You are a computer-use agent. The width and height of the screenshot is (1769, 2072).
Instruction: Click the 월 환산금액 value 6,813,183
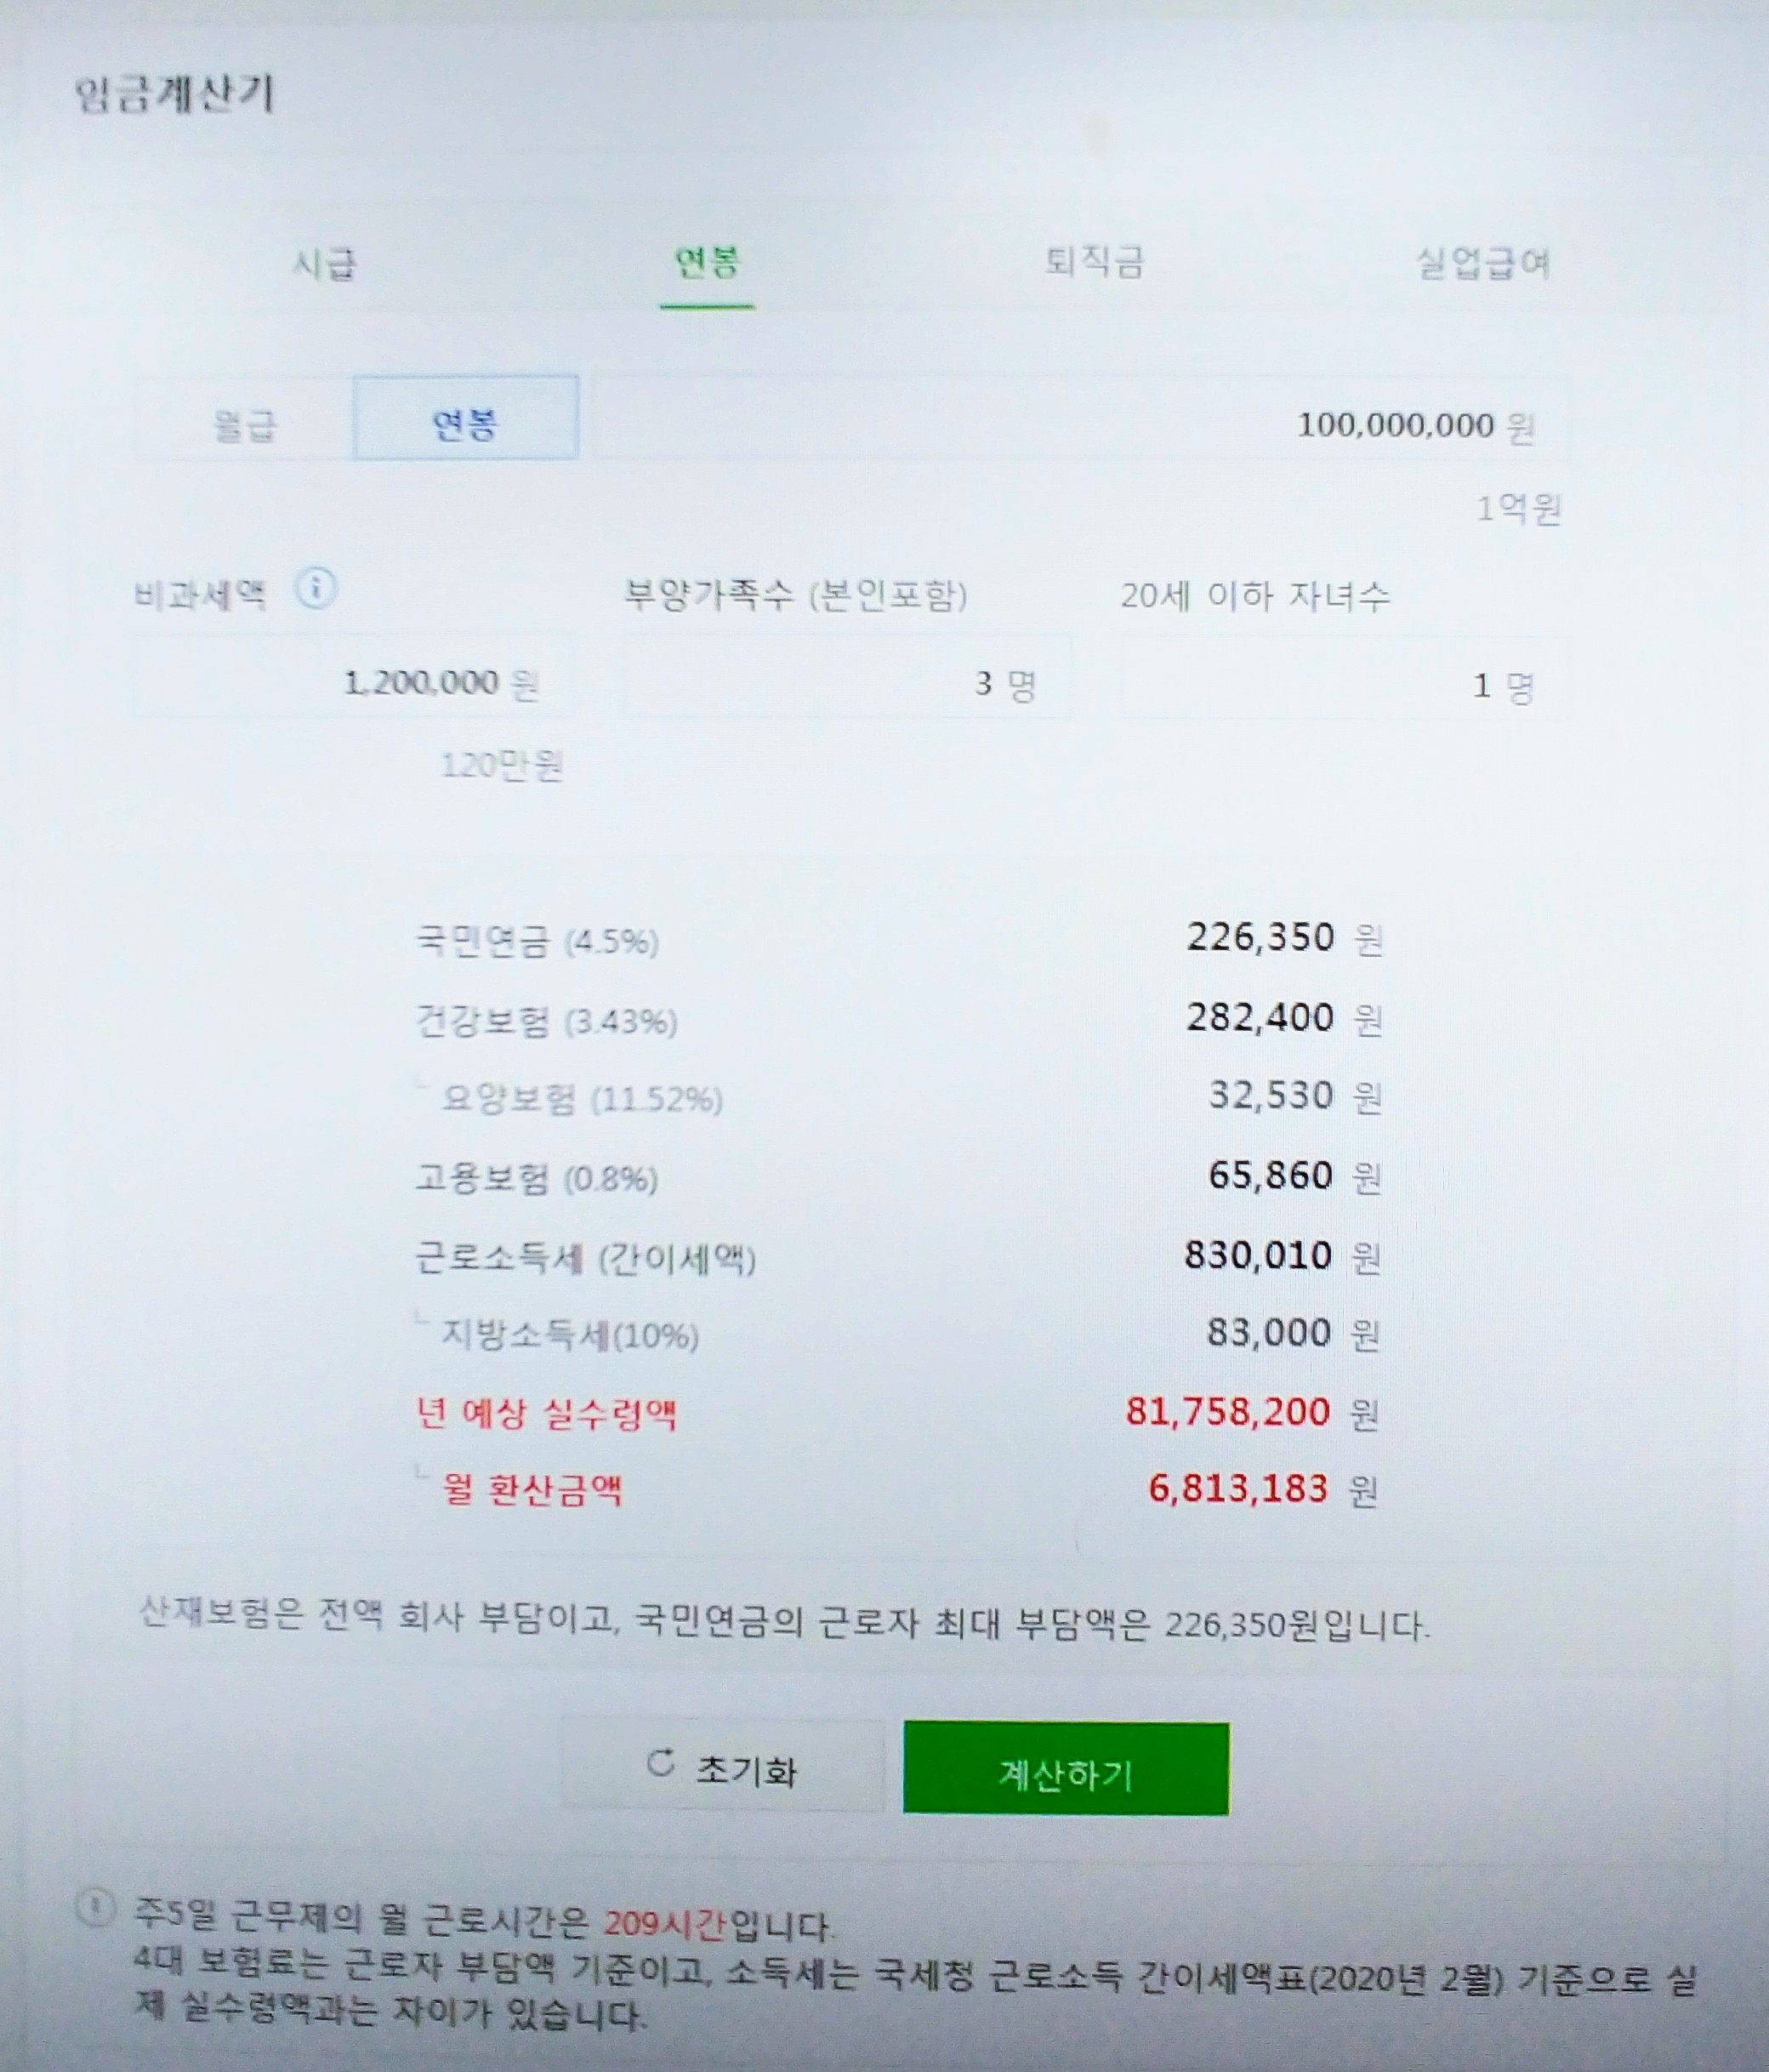coord(1238,1488)
